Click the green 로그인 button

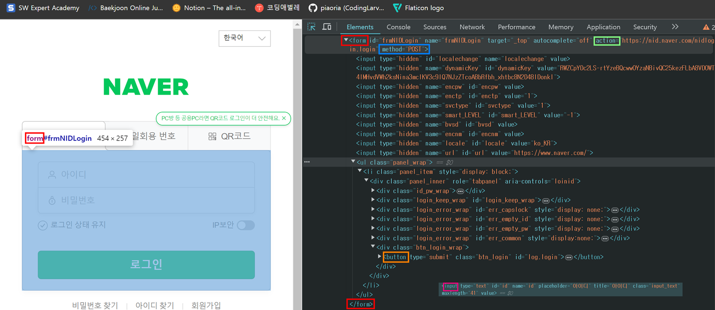tap(146, 265)
